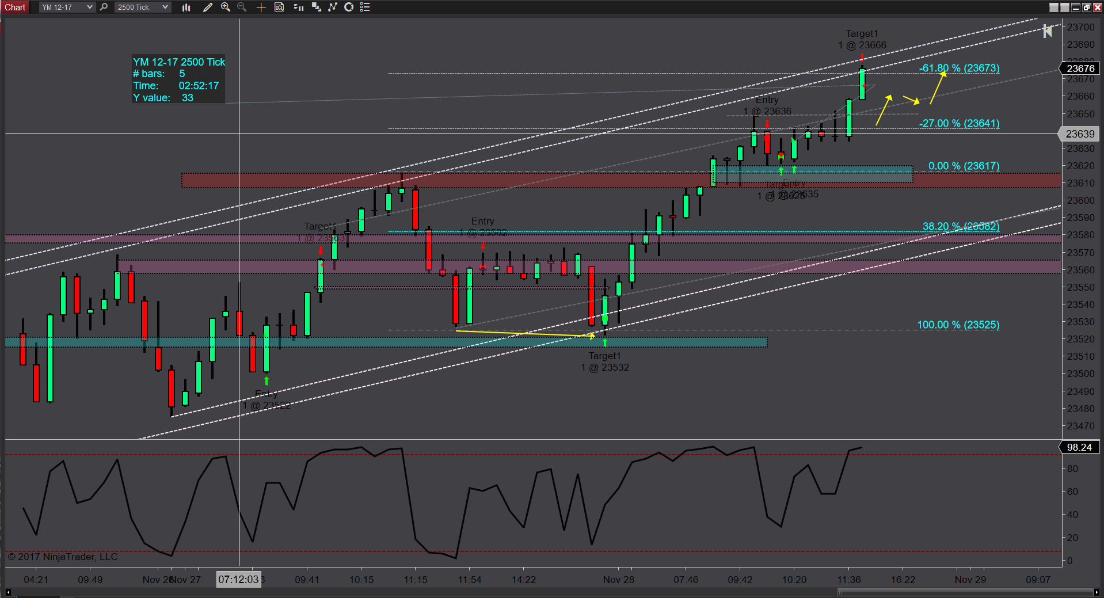
Task: Open the 2500 Tick interval dropdown
Action: [142, 7]
